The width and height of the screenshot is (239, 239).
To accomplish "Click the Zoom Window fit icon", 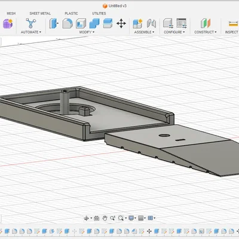I will pos(121,218).
